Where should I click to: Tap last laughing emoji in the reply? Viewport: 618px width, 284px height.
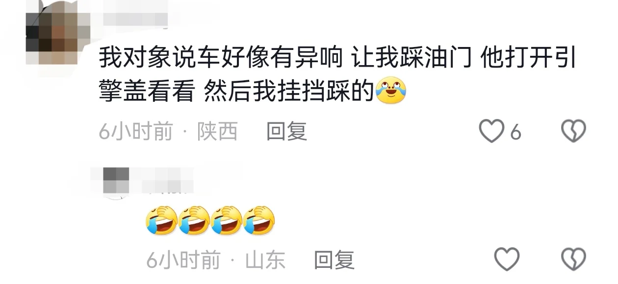(x=259, y=220)
